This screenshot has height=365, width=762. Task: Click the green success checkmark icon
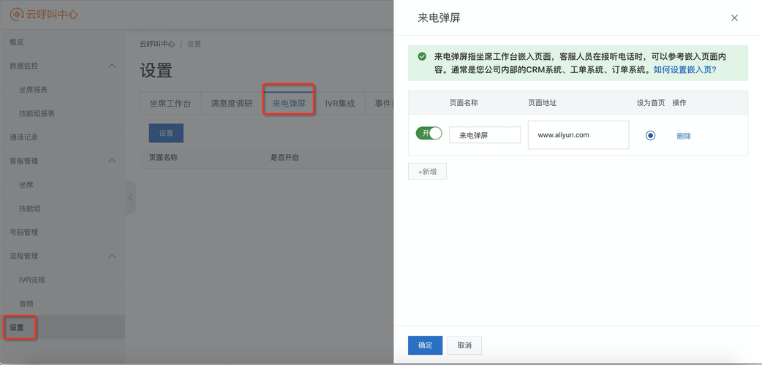click(422, 56)
